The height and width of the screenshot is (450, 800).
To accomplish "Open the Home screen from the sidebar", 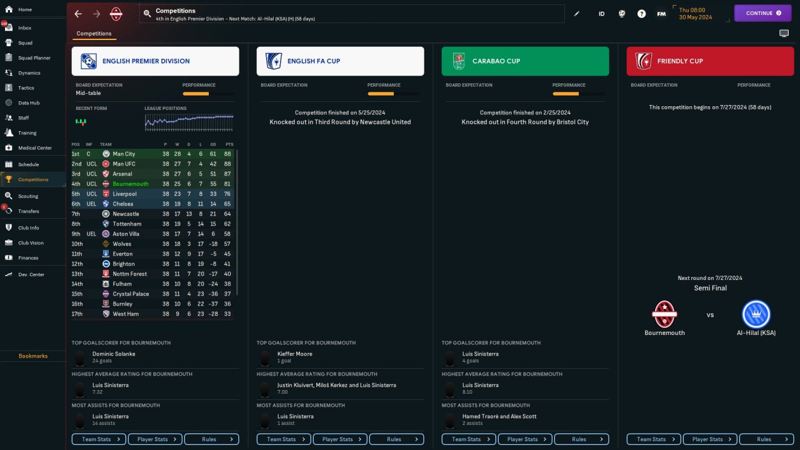I will pos(25,10).
